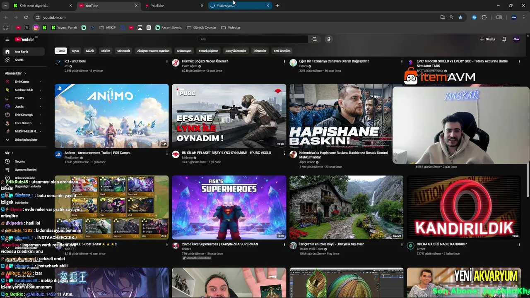Click the Oluştur create button
The height and width of the screenshot is (298, 530).
tap(488, 39)
